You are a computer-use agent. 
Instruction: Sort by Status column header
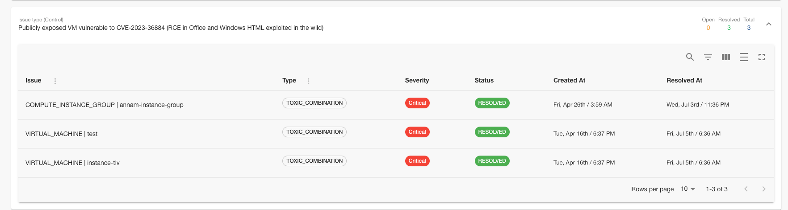click(484, 80)
